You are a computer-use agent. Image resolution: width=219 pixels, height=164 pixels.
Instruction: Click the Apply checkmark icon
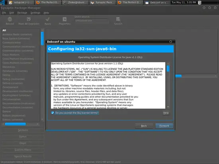47,19
